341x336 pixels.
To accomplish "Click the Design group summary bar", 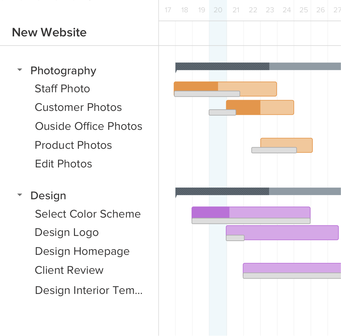I will pos(223,190).
